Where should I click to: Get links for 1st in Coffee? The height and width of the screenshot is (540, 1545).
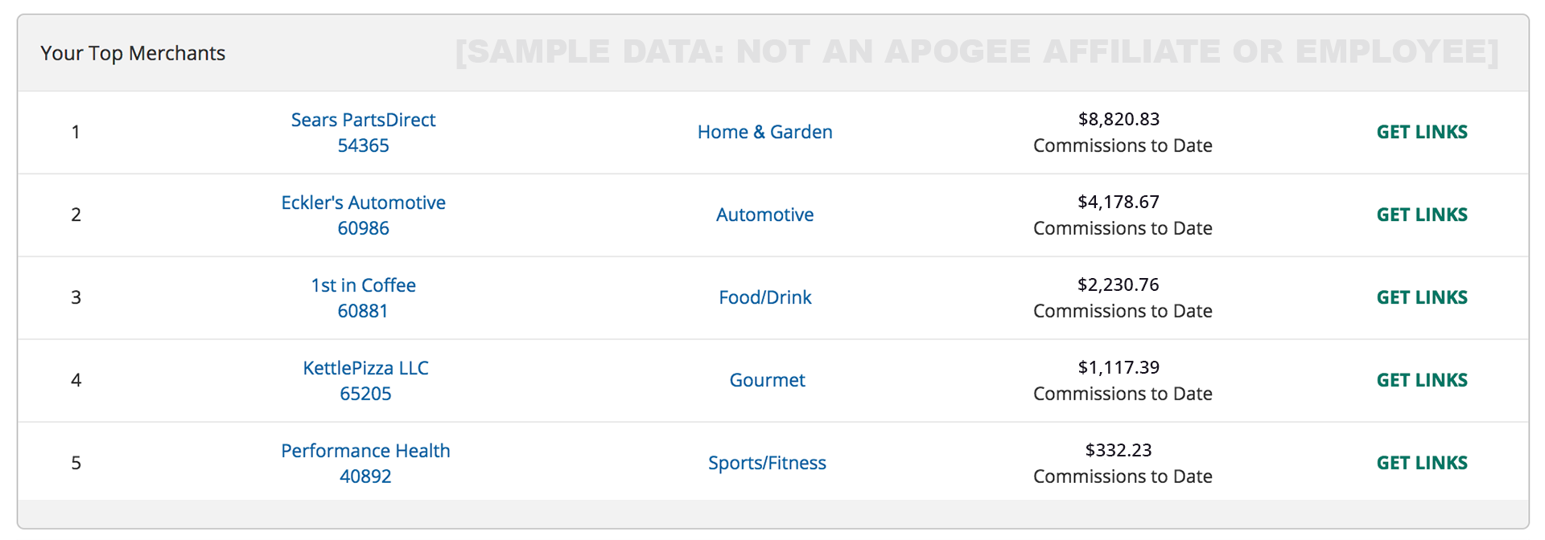(x=1422, y=297)
